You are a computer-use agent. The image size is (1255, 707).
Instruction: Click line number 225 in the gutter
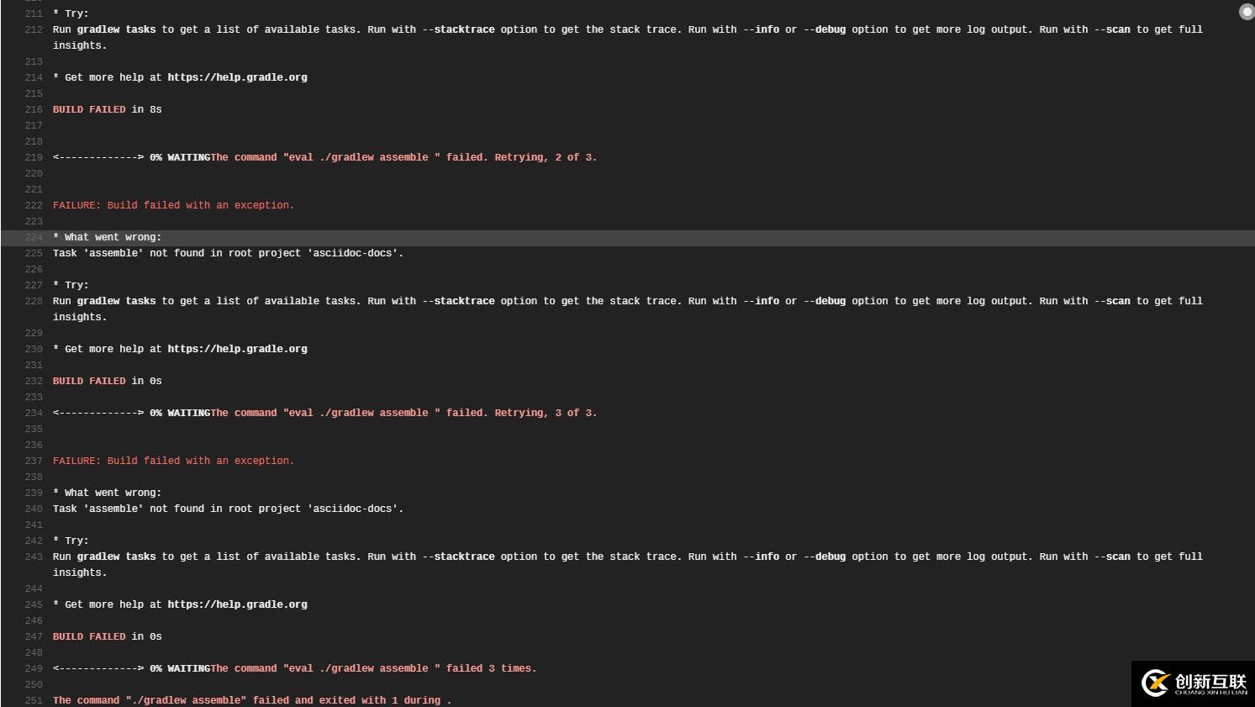click(x=34, y=253)
